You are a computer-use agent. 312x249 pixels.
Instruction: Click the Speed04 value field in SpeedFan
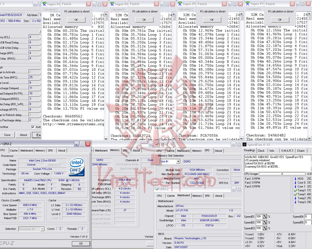point(308,217)
